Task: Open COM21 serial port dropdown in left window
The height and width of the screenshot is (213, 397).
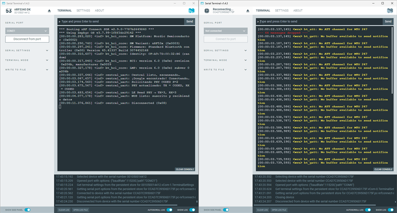Action: (x=27, y=31)
